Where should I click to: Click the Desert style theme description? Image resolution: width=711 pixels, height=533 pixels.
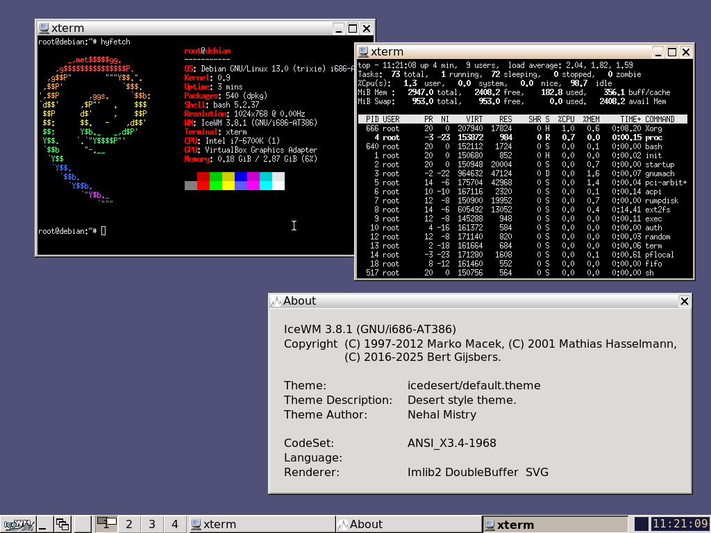click(x=462, y=400)
